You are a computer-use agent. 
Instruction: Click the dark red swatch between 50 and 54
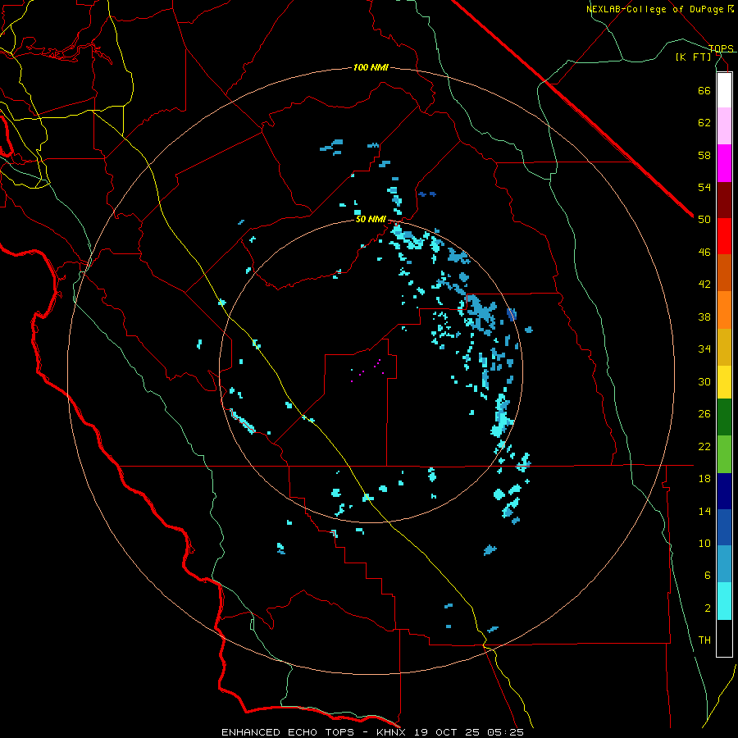coord(724,200)
